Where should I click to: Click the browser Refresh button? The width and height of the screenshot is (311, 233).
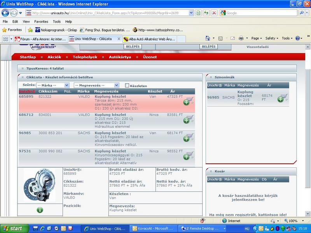206,13
